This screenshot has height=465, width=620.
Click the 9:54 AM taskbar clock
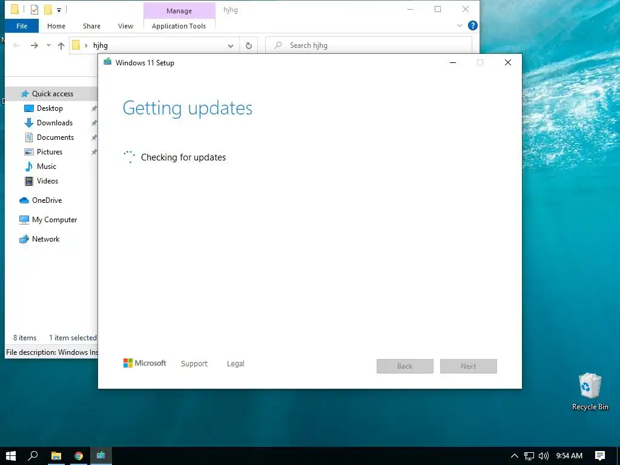[569, 456]
